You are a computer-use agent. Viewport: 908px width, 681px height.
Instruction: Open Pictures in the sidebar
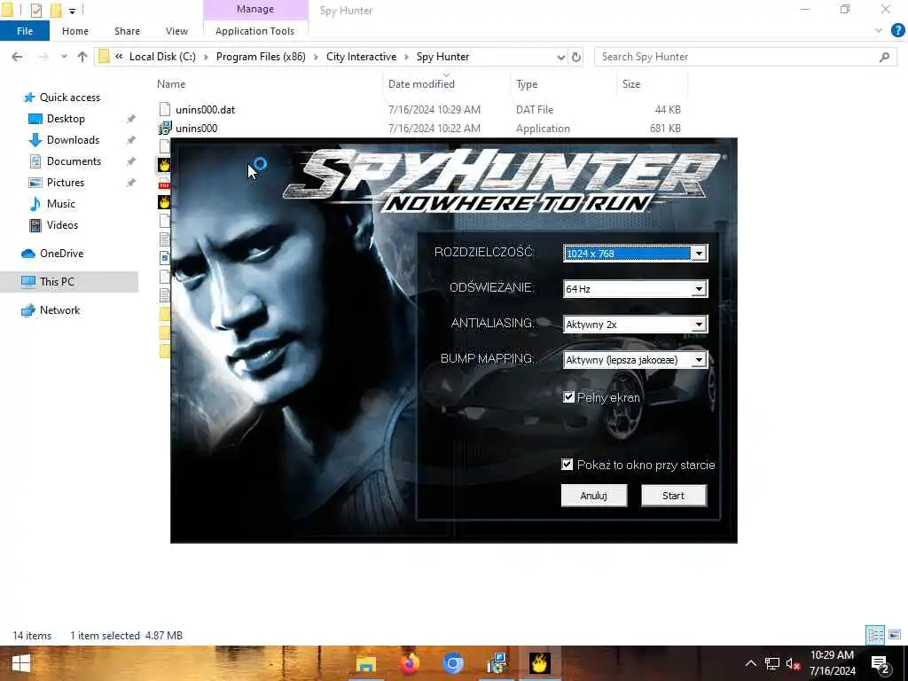[66, 183]
